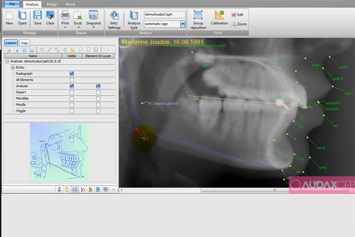Screen dimensions: 355x237
Task: Clear the analysis using the Clear icon
Action: pyautogui.click(x=50, y=18)
